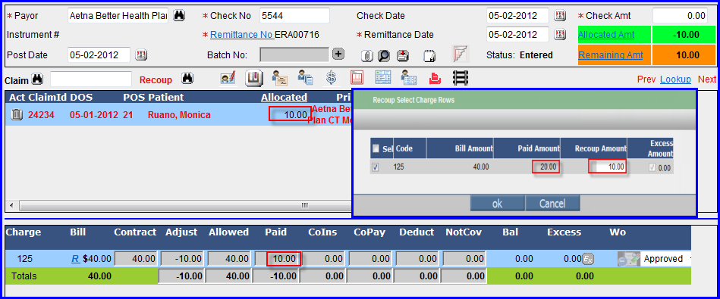Click the grayed Batch No field
This screenshot has height=299, width=720.
pos(294,55)
